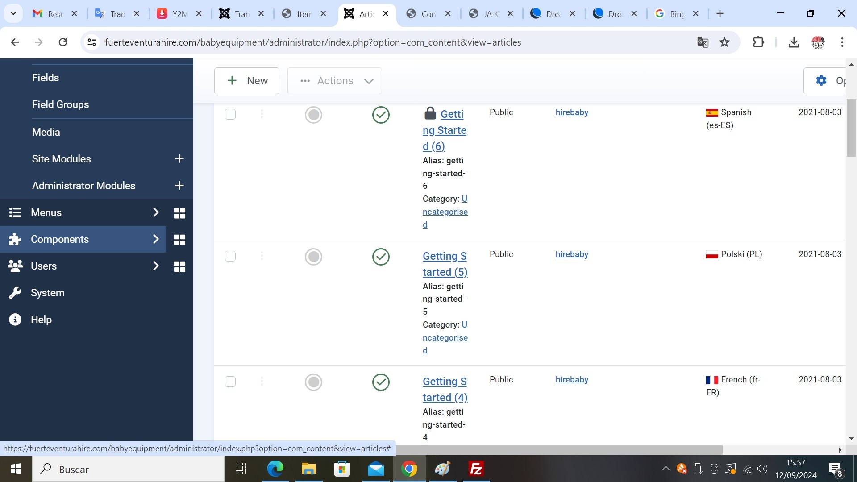This screenshot has height=482, width=857.
Task: Select Media in the sidebar
Action: [46, 132]
